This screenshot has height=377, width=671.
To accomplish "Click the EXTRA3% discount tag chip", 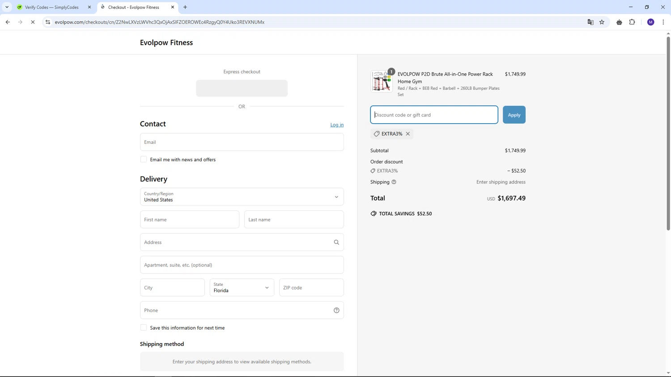I will 392,134.
